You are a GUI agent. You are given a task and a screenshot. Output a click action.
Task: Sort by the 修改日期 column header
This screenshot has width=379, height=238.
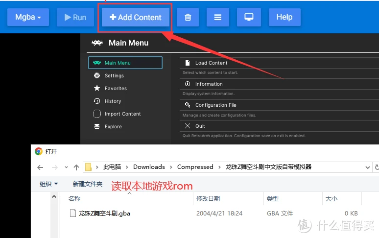coord(208,199)
